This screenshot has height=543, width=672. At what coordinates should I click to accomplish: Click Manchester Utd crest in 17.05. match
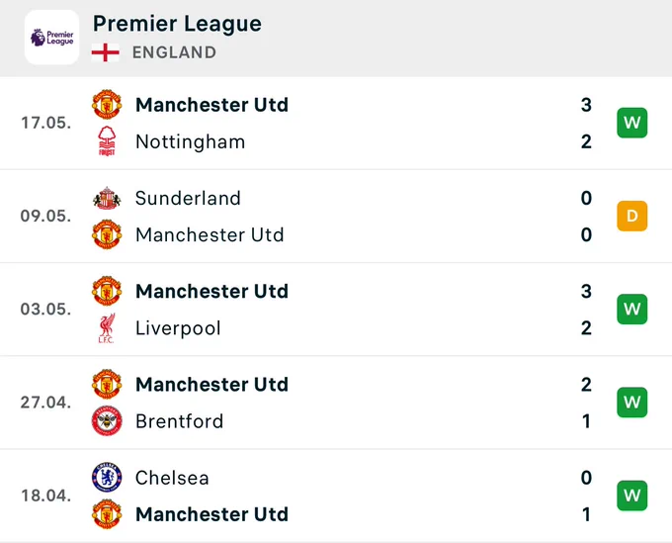point(107,104)
